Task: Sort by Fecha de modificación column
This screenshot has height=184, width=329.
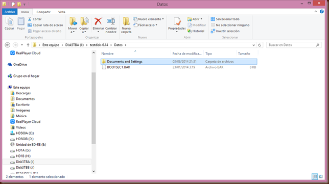Action: tap(187, 54)
